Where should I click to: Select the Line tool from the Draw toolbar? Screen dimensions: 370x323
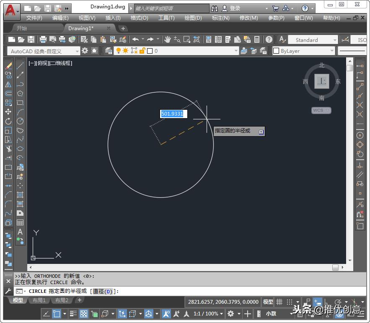[x=20, y=65]
